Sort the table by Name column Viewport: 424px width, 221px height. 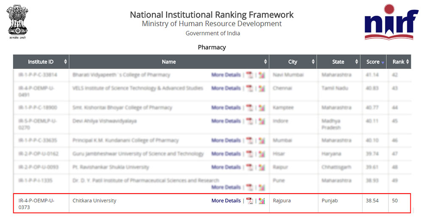coord(169,62)
